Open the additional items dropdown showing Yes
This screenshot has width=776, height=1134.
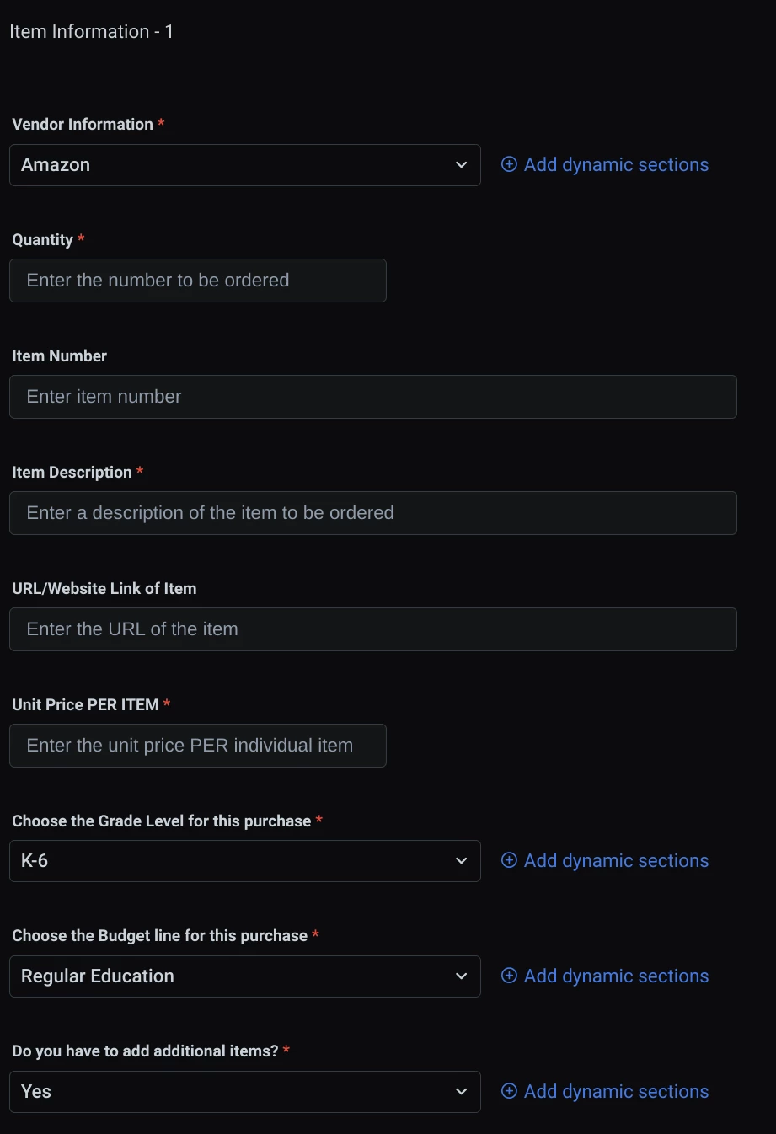coord(245,1092)
